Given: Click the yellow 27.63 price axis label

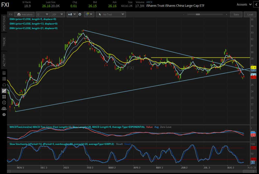Looking at the screenshot, I should point(253,67).
